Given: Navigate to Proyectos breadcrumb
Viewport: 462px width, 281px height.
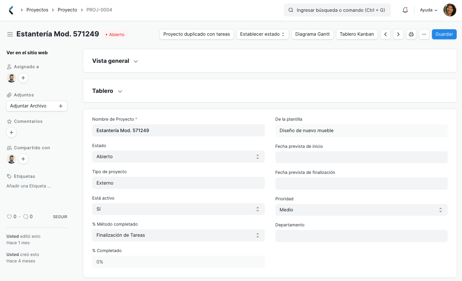Looking at the screenshot, I should click(x=37, y=10).
